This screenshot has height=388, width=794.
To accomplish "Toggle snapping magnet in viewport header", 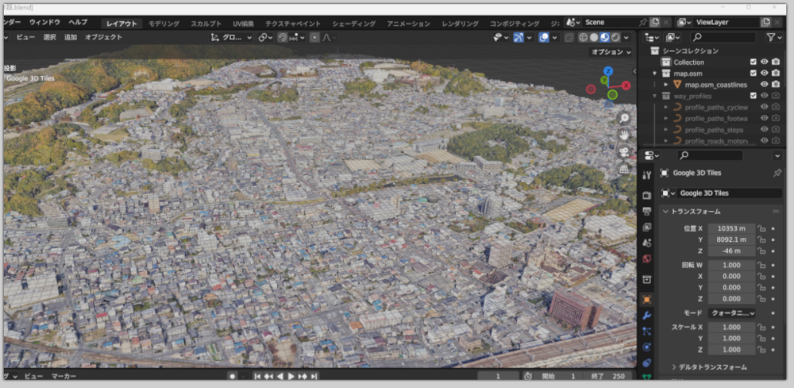I will (x=282, y=37).
